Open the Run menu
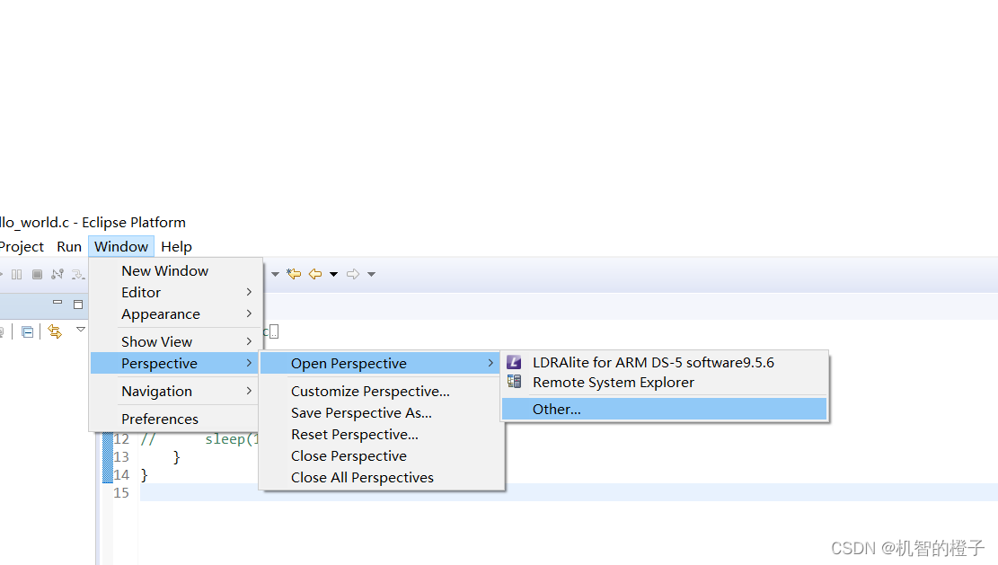This screenshot has height=565, width=998. click(69, 247)
